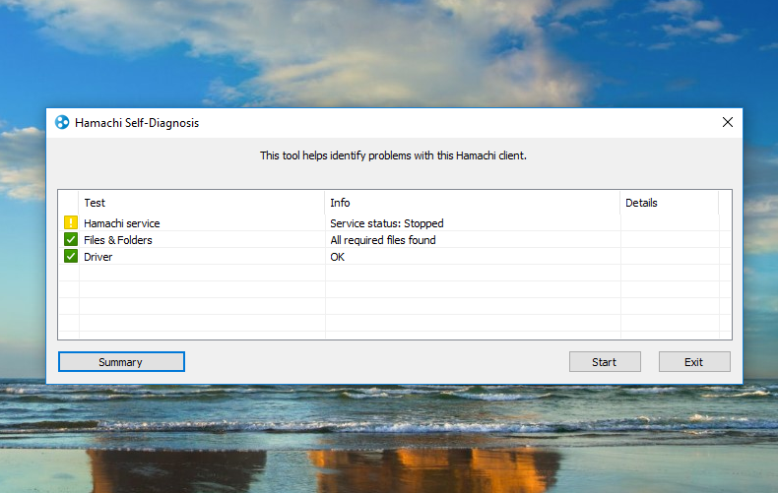Click the Details column header
Image resolution: width=778 pixels, height=493 pixels.
click(x=670, y=203)
